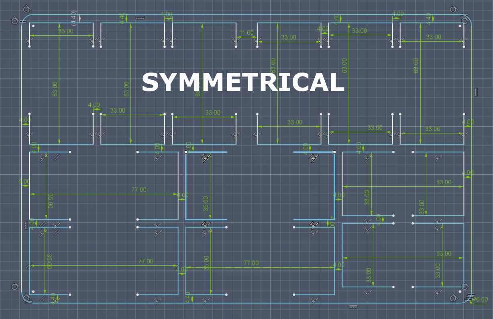The image size is (493, 319).
Task: Select the tangent glyph left of the bottom-left corner arc
Action: (15, 286)
